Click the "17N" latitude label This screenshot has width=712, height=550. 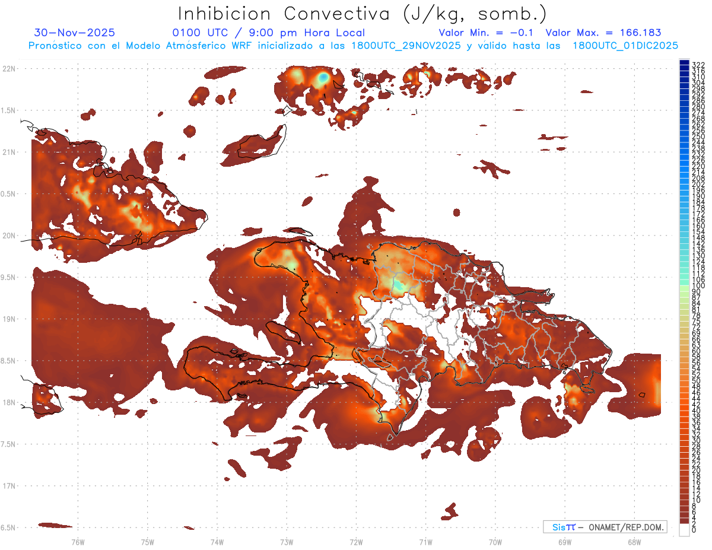click(9, 486)
